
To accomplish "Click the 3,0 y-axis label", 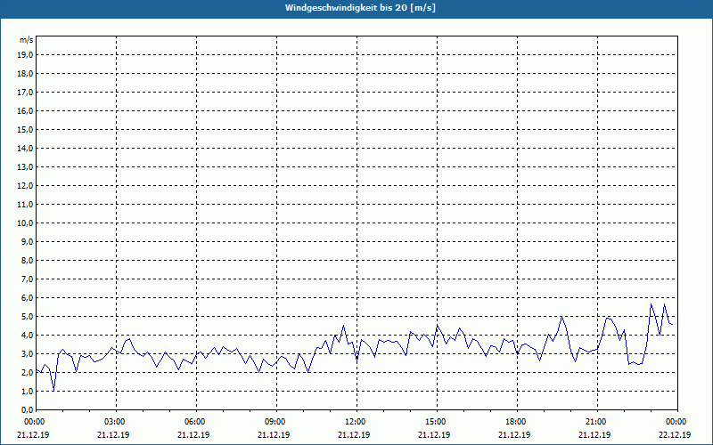I will click(27, 353).
